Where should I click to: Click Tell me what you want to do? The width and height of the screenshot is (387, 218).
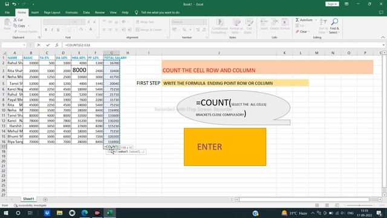pos(160,12)
